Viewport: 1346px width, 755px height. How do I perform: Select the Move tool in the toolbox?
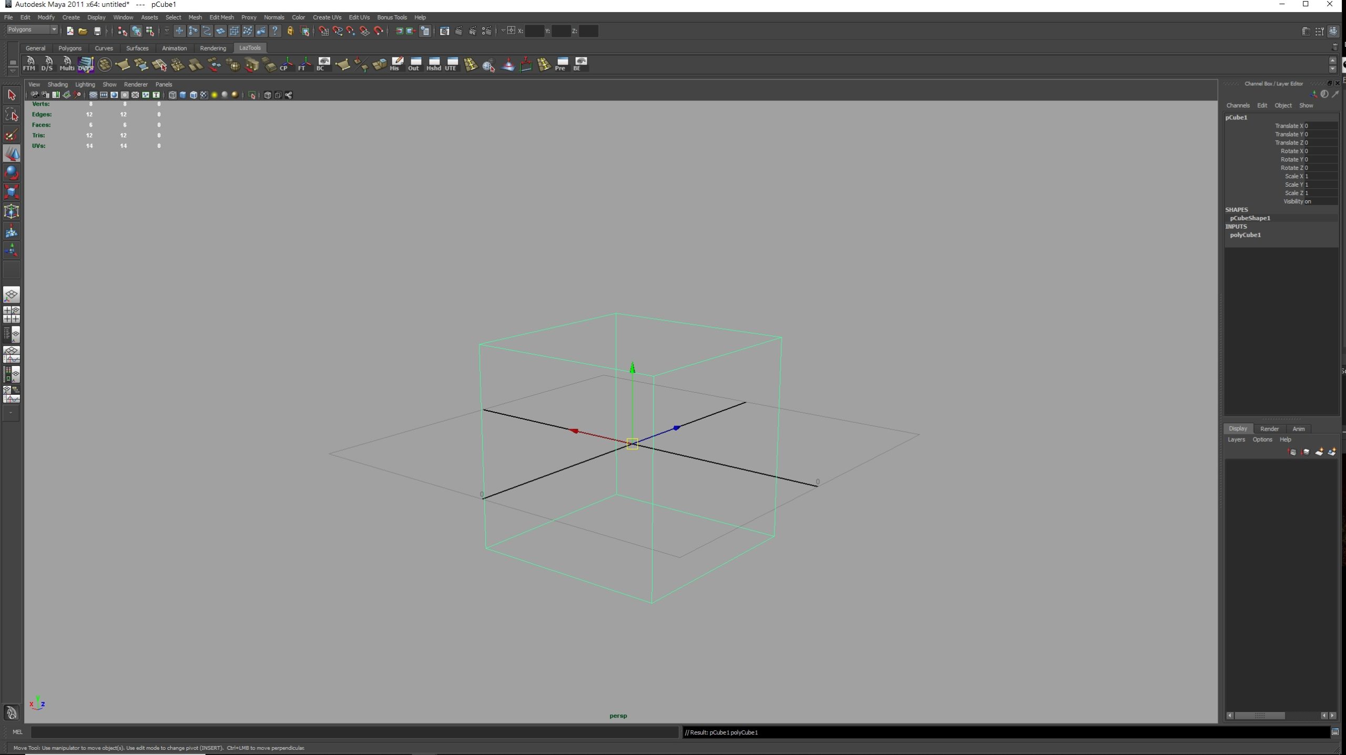[12, 154]
